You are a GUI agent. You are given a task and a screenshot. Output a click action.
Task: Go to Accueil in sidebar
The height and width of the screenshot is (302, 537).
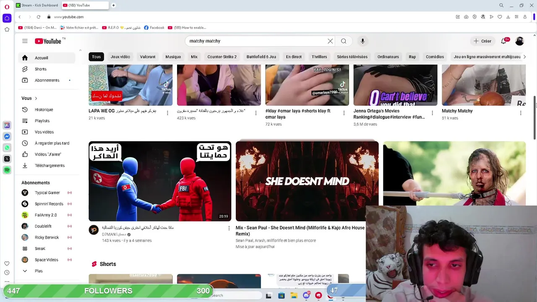[47, 58]
